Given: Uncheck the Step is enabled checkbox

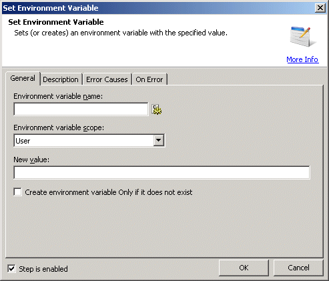Looking at the screenshot, I should 11,268.
